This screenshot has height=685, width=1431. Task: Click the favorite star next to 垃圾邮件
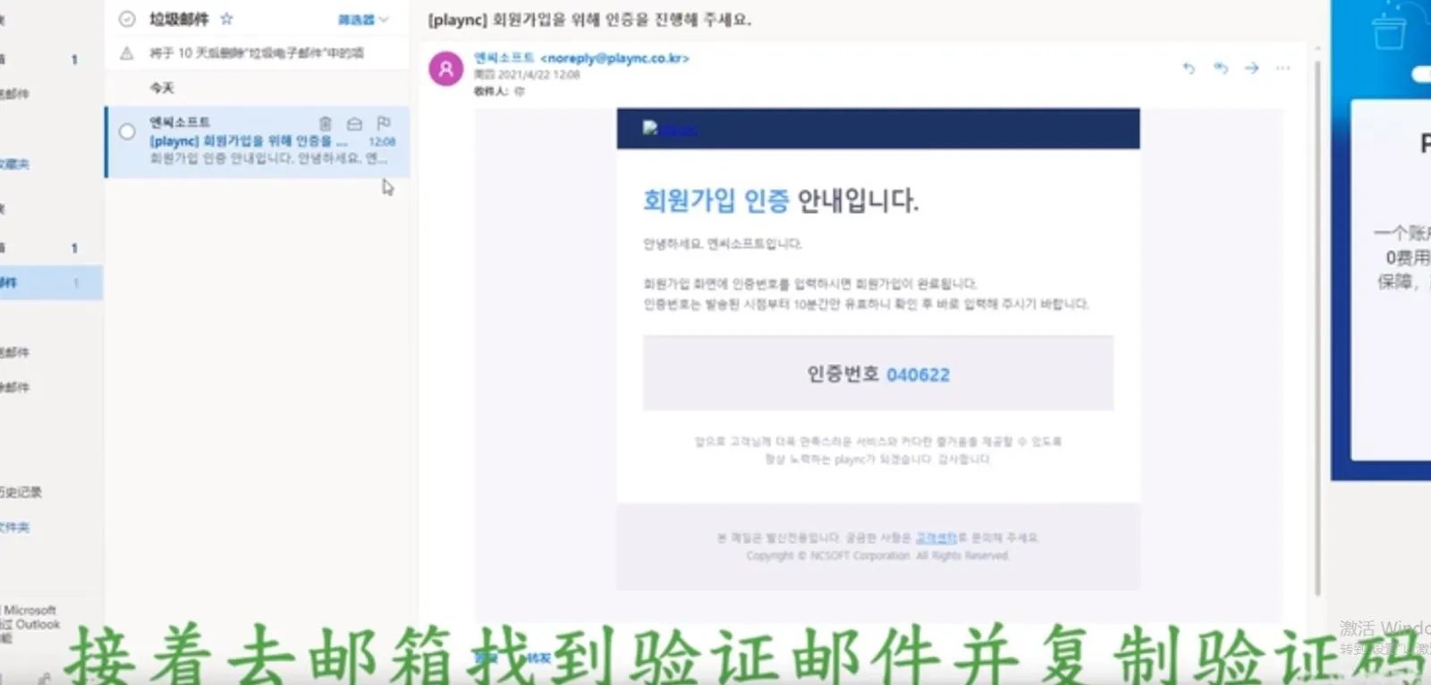click(226, 19)
